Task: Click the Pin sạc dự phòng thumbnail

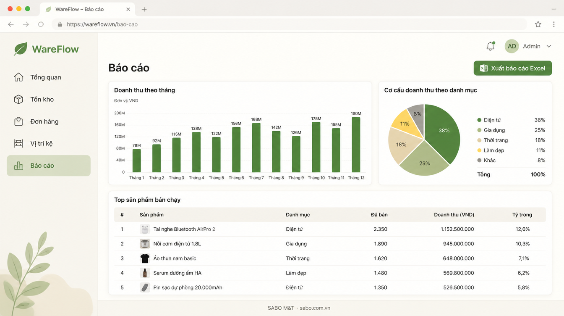Action: click(x=145, y=287)
